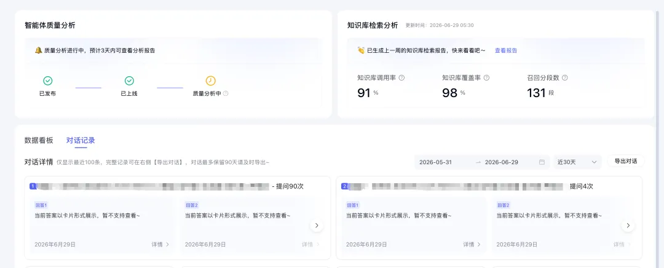Screen dimensions: 664x268
Task: Show next answers in conversation card 1
Action: coord(317,225)
